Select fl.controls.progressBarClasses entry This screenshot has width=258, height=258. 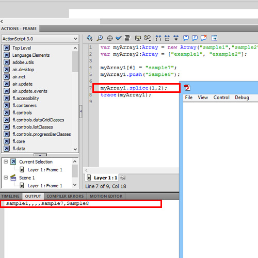coord(42,134)
